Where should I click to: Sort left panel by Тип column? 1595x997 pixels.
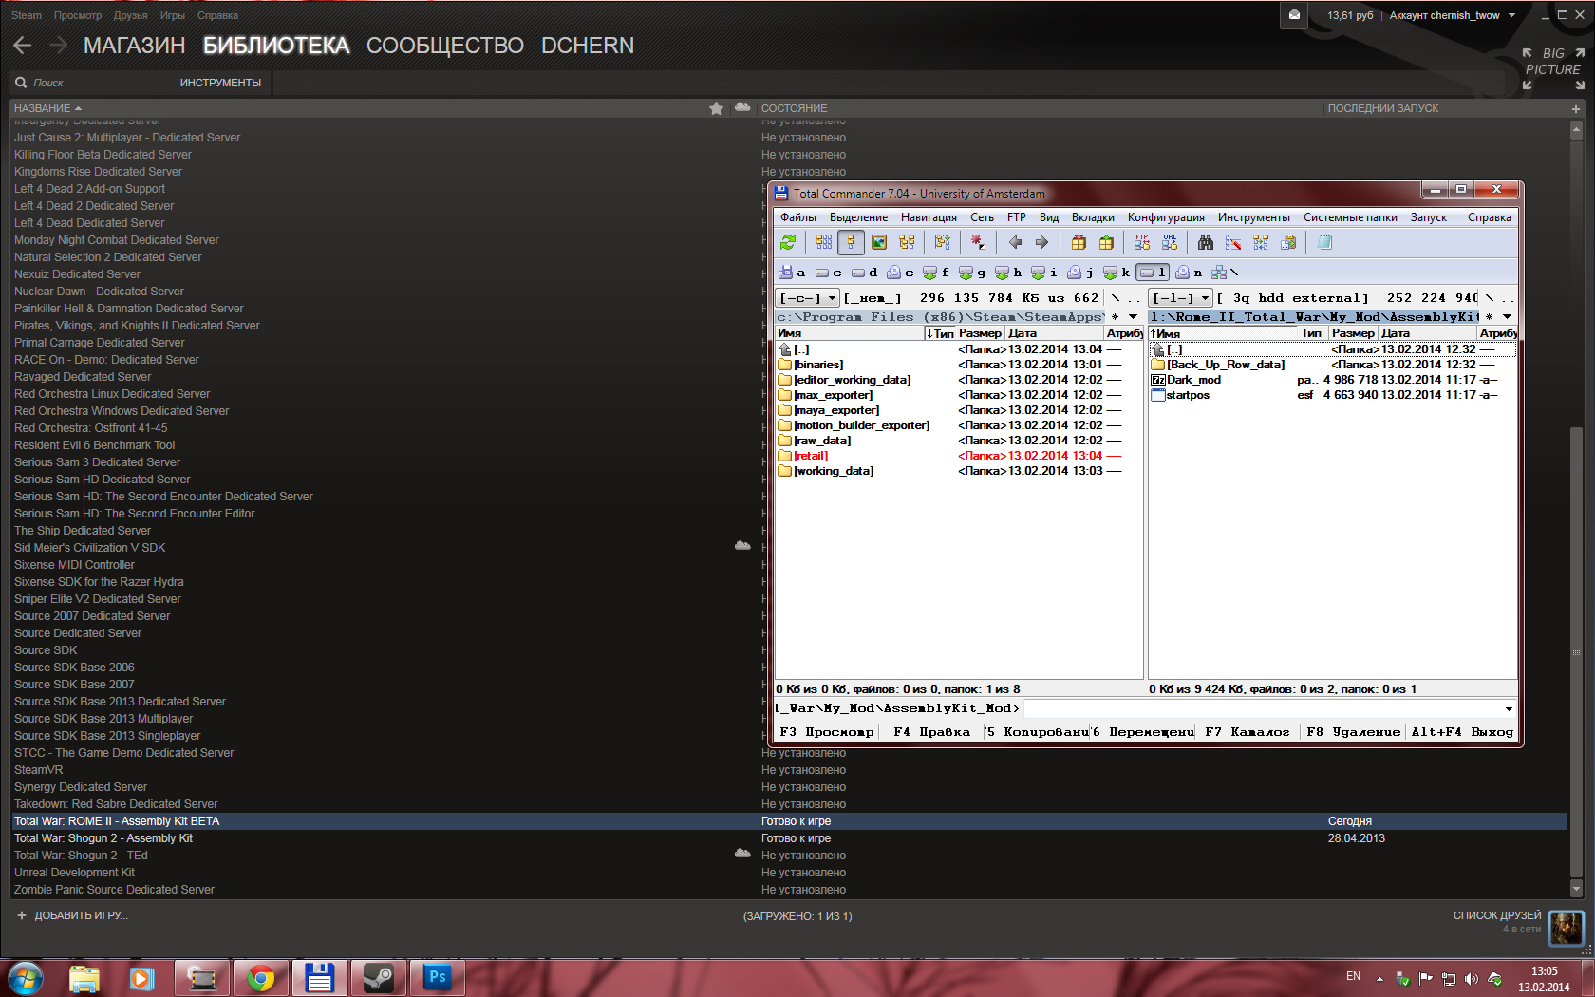click(940, 333)
